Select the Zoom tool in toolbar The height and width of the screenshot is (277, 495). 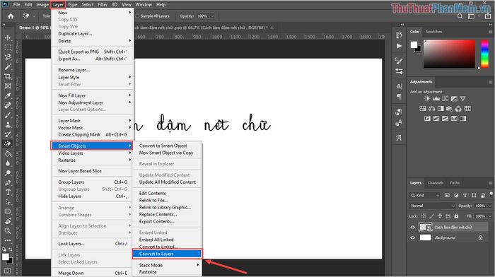pos(8,230)
